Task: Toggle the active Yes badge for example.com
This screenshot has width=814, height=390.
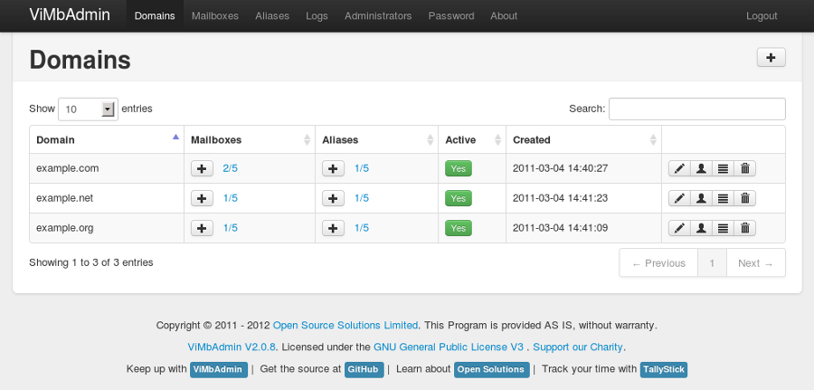Action: coord(458,168)
